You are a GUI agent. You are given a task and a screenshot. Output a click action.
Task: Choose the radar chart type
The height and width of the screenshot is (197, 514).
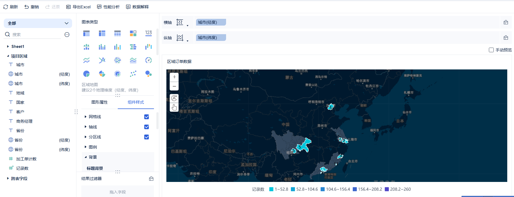[x=117, y=60]
